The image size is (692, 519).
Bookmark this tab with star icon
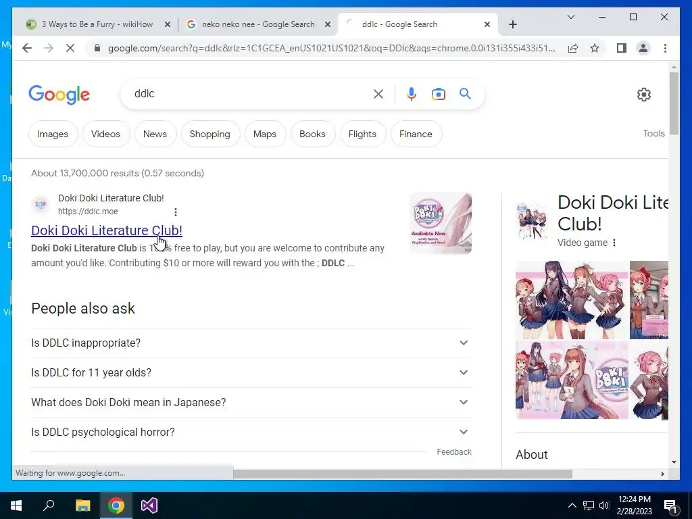[x=595, y=48]
